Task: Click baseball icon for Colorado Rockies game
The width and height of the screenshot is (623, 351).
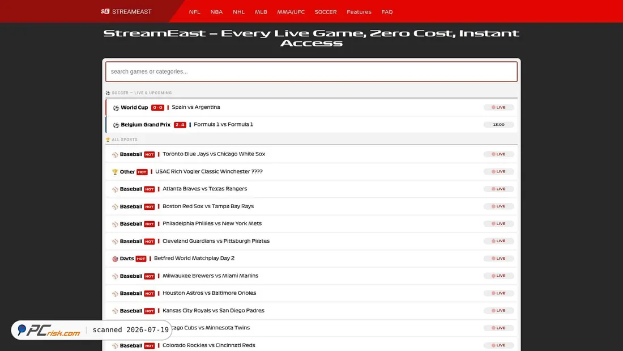Action: (x=115, y=346)
